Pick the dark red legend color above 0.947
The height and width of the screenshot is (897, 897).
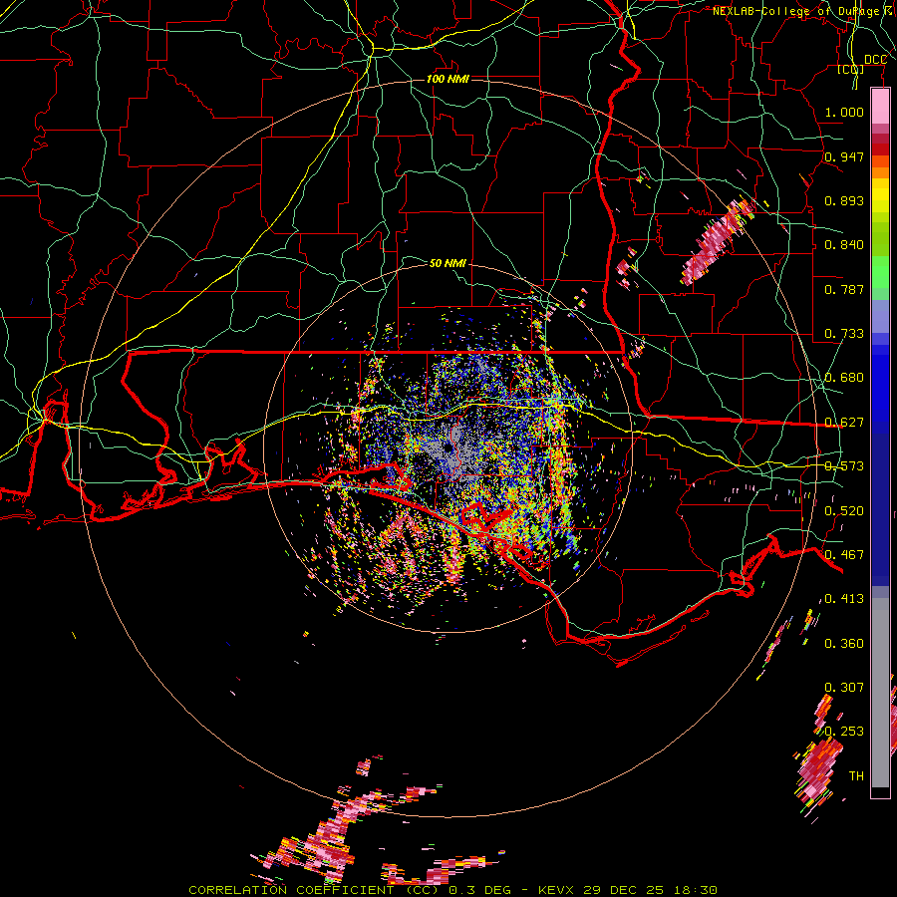coord(880,149)
